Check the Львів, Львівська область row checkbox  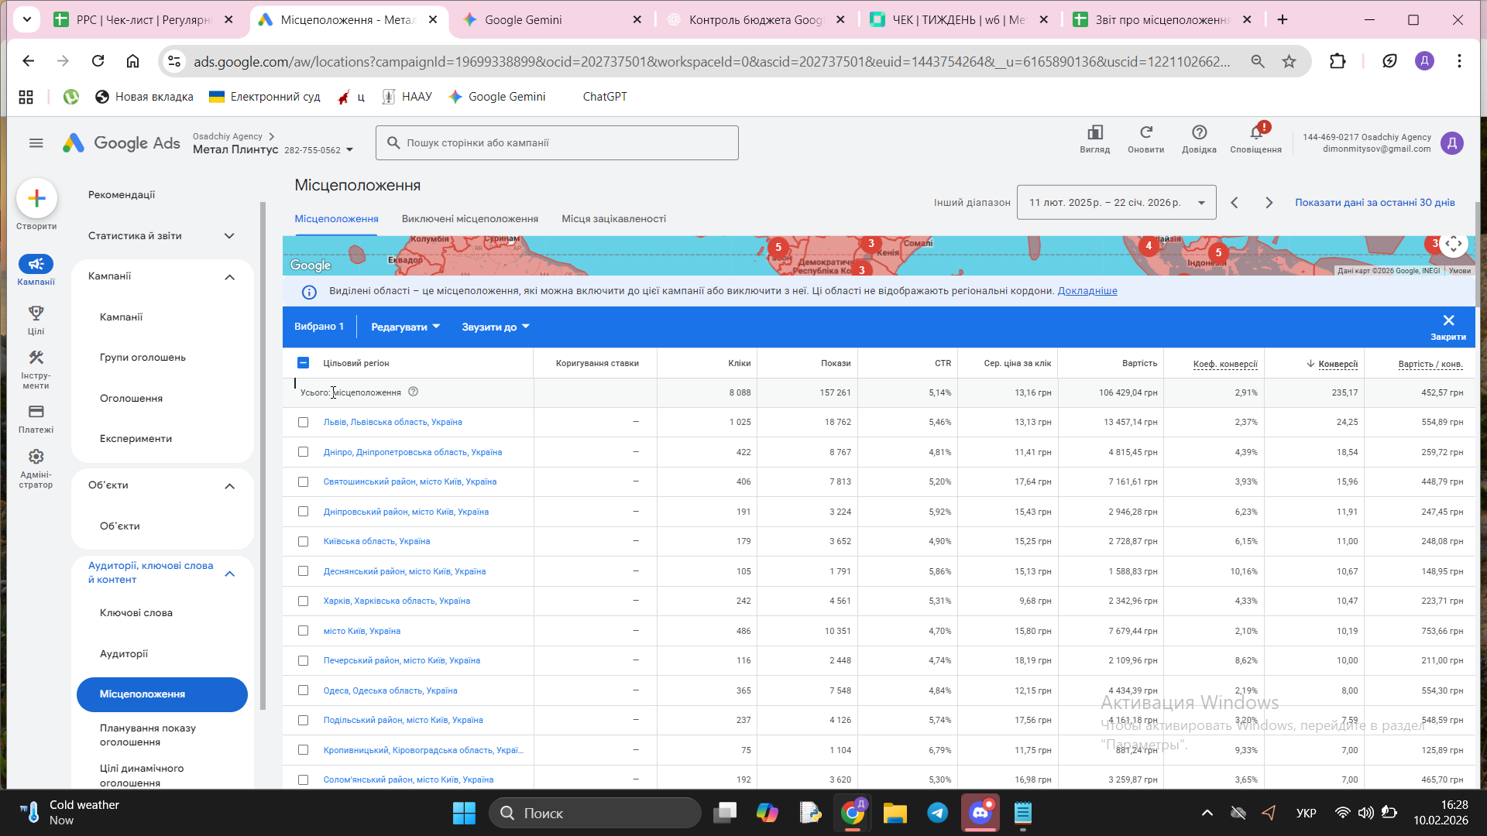(303, 423)
